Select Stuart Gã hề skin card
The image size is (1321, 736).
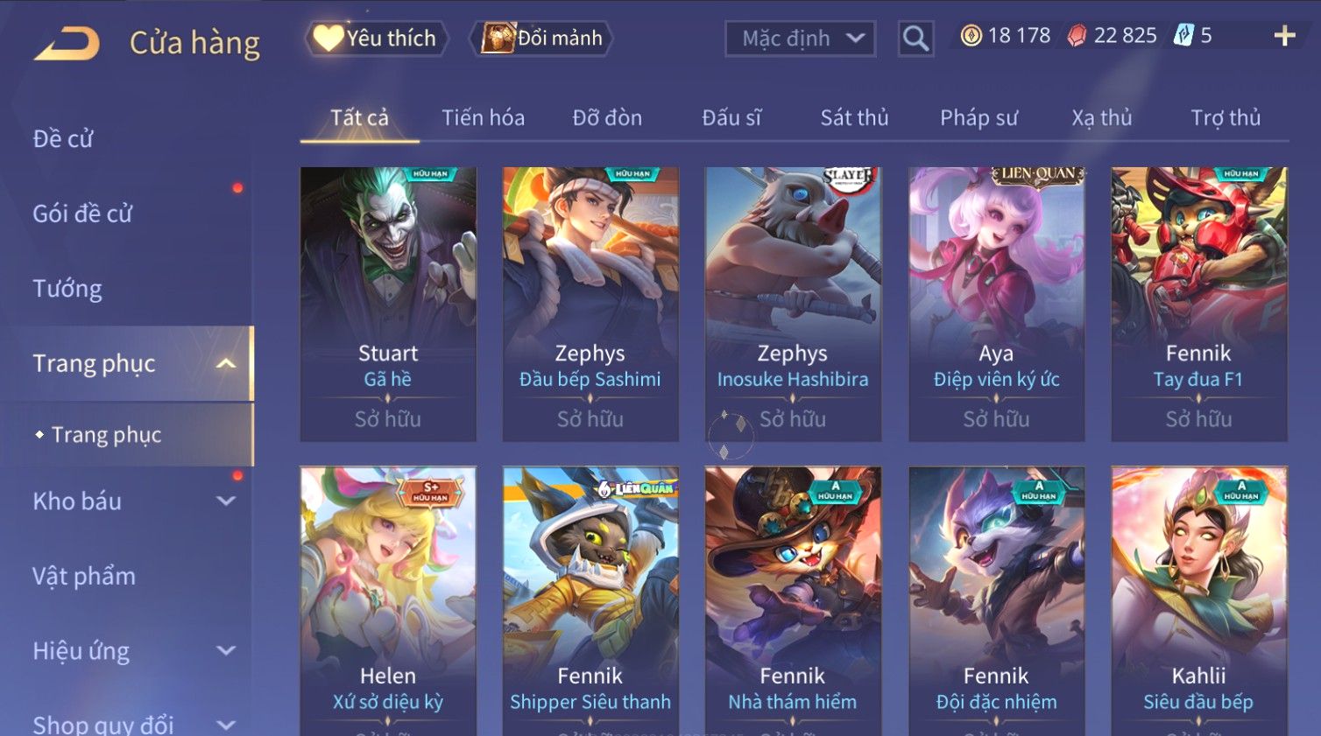point(388,304)
